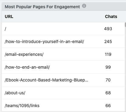Click the Most Popular Pages For Engagement title
Image resolution: width=126 pixels, height=112 pixels.
pos(42,7)
